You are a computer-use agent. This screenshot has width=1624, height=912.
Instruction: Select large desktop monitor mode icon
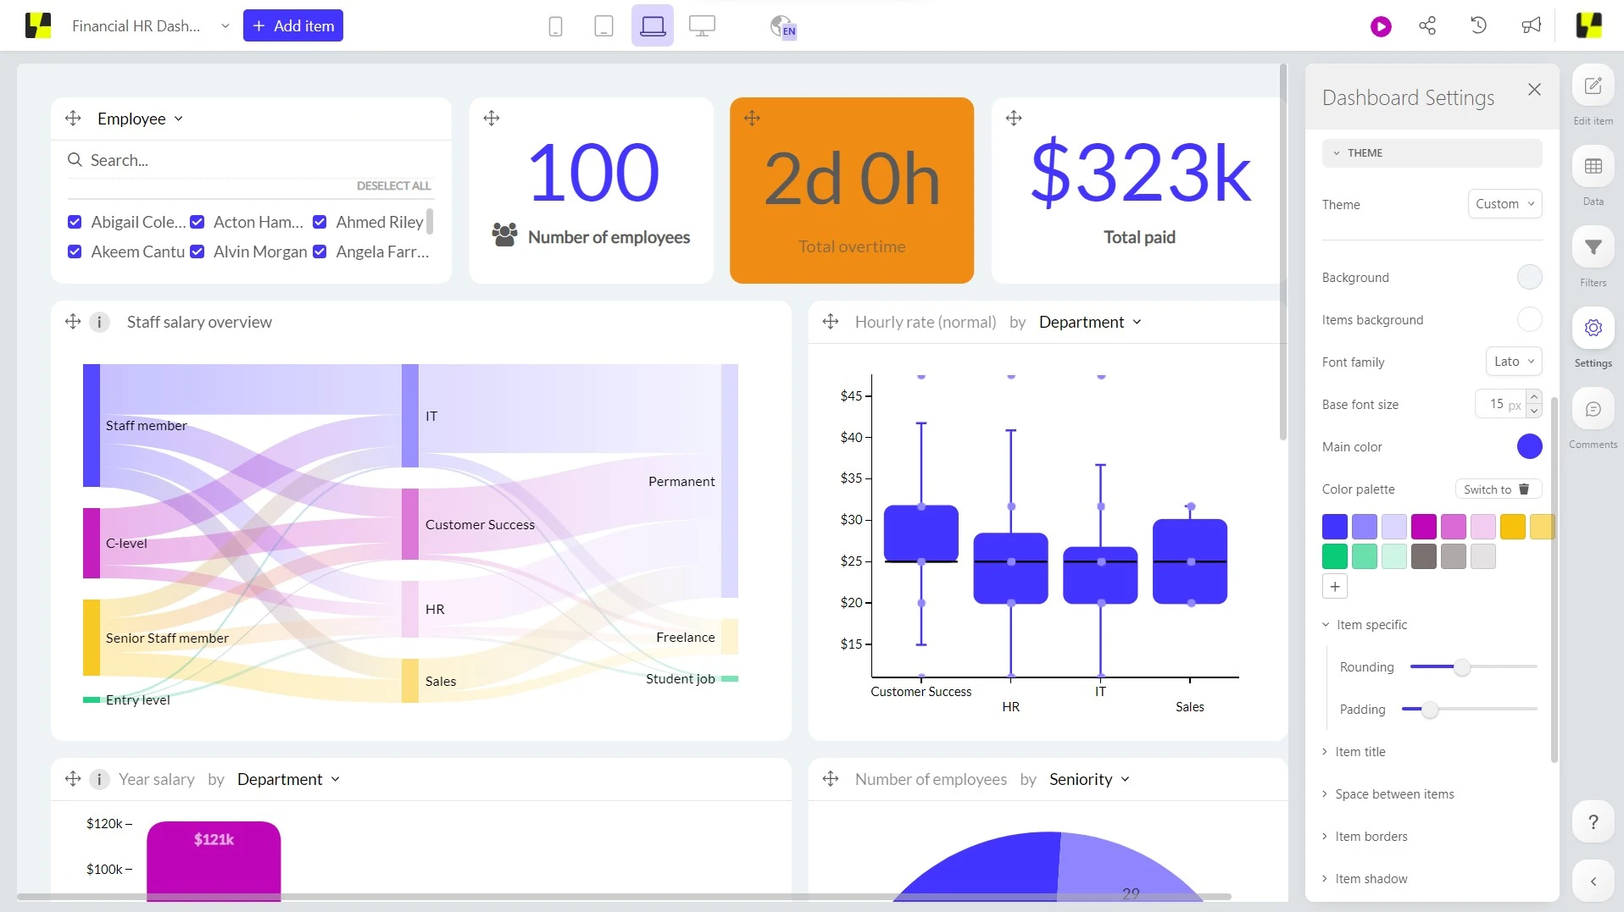click(x=702, y=26)
